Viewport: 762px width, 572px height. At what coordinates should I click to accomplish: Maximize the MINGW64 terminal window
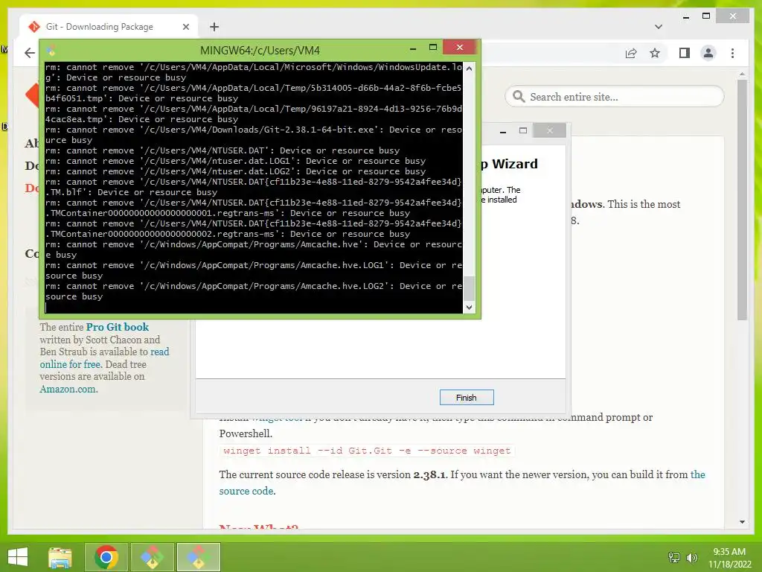433,47
